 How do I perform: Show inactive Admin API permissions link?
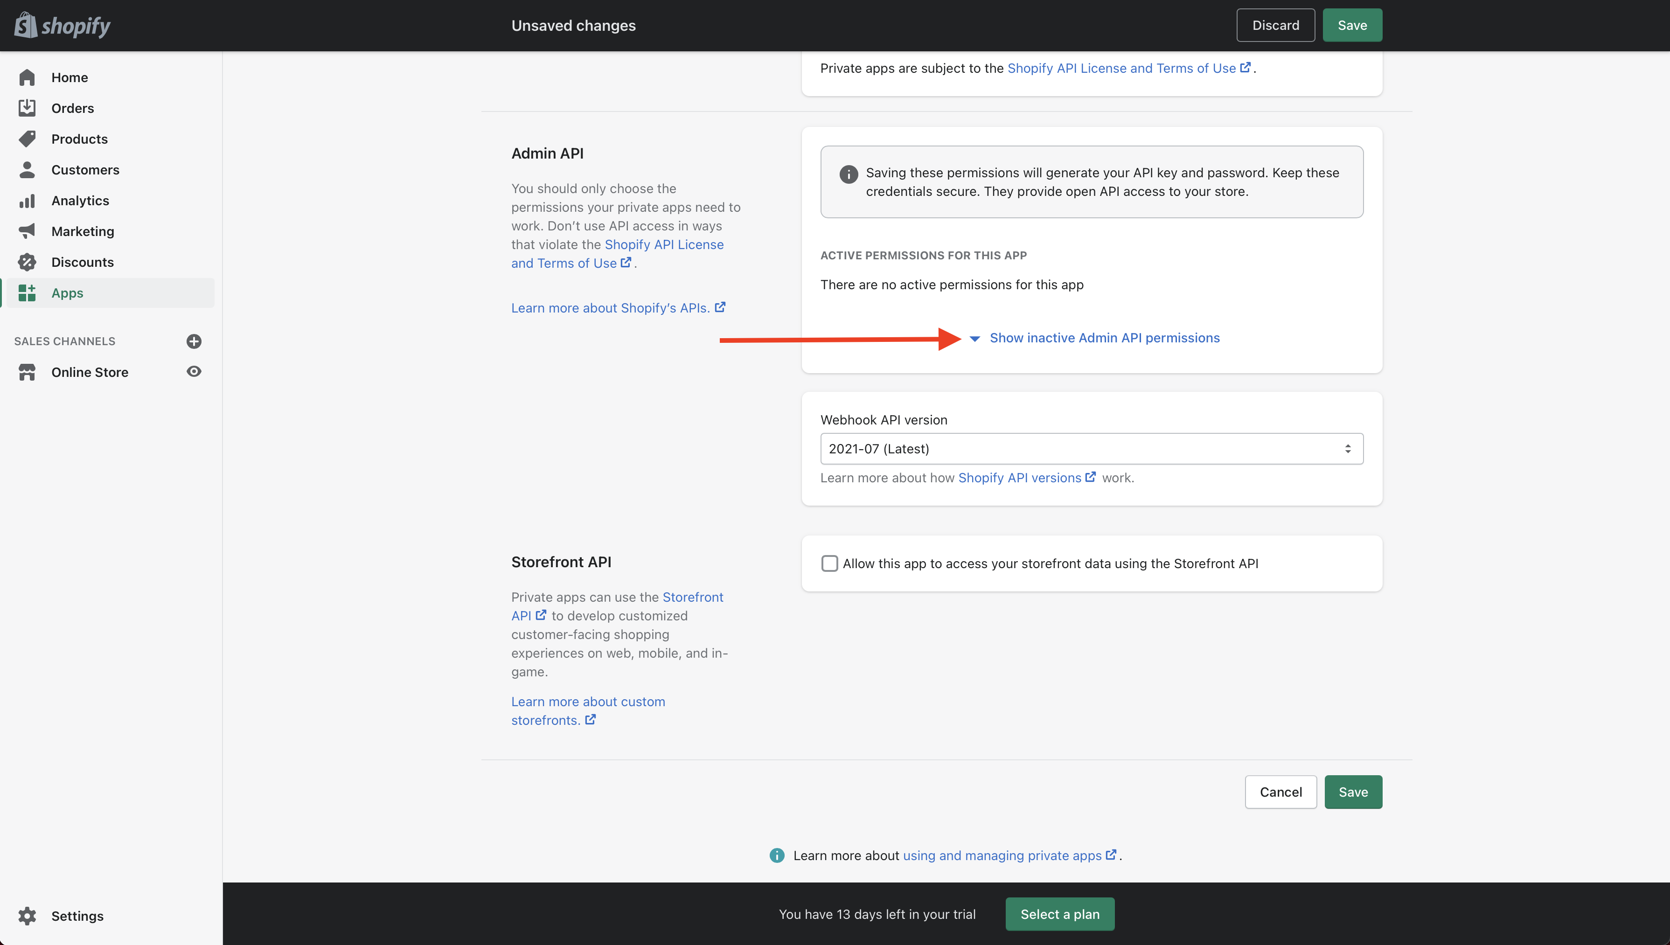click(x=1105, y=338)
